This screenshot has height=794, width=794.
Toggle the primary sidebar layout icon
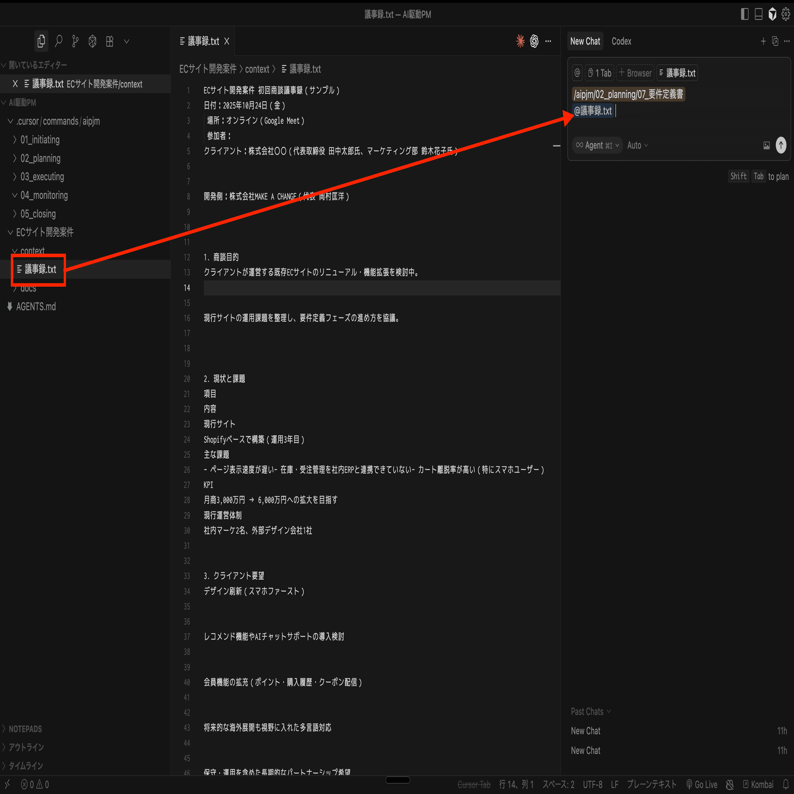745,14
